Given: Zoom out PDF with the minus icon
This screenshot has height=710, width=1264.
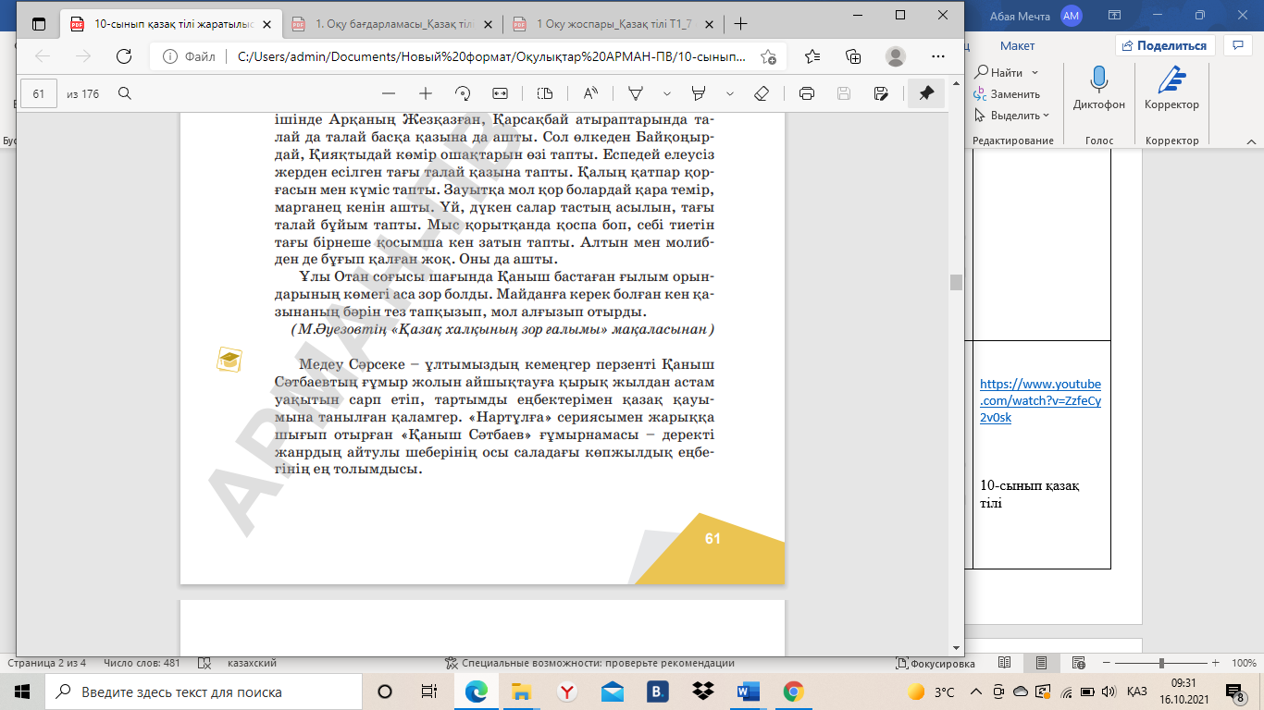Looking at the screenshot, I should pos(389,93).
